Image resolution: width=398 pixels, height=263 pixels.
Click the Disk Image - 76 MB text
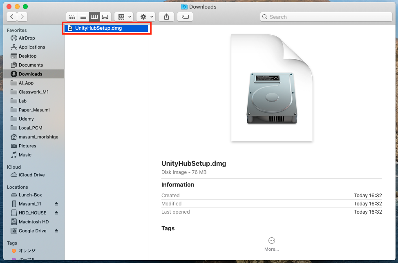(x=184, y=172)
